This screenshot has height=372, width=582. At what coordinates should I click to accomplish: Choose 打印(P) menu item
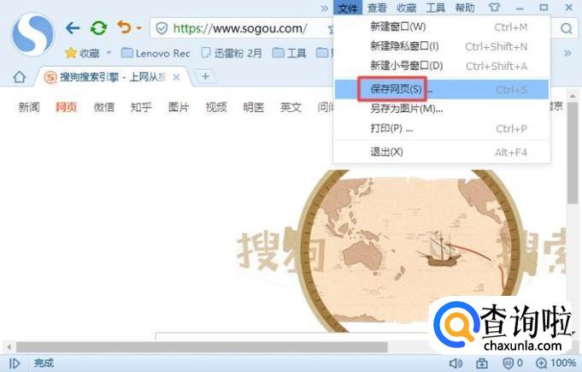pos(442,128)
